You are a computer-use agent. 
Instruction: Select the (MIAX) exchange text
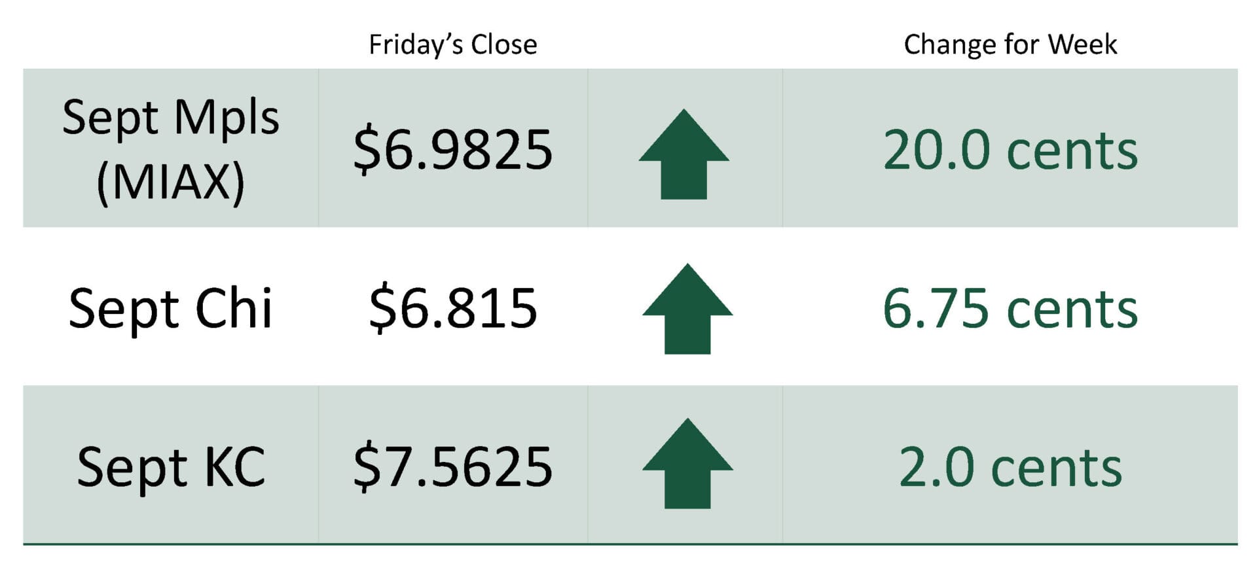pyautogui.click(x=171, y=182)
